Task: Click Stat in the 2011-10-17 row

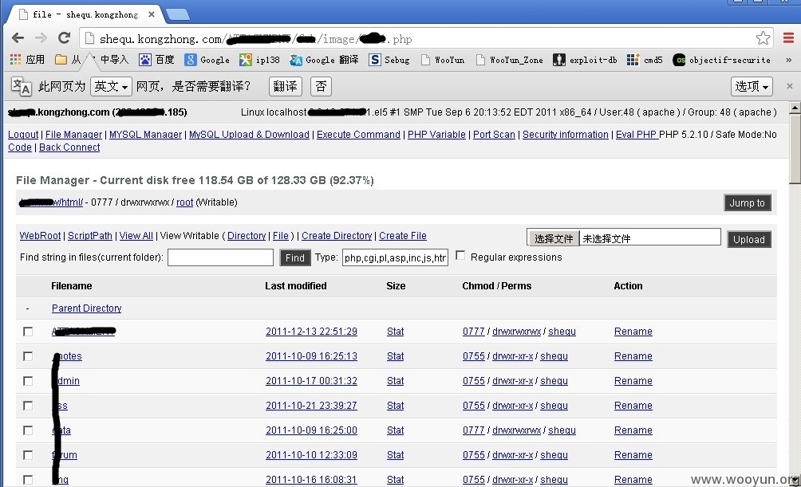Action: [x=395, y=381]
